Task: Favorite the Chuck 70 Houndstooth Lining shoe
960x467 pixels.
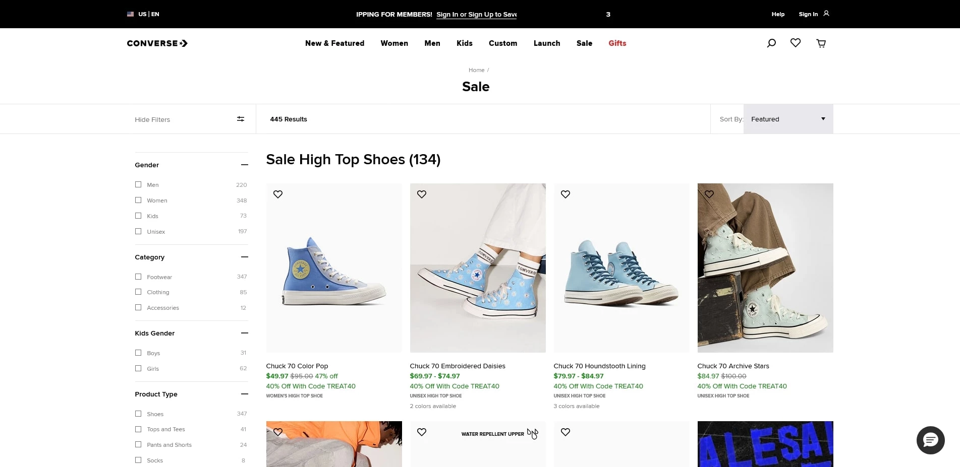Action: [x=566, y=194]
